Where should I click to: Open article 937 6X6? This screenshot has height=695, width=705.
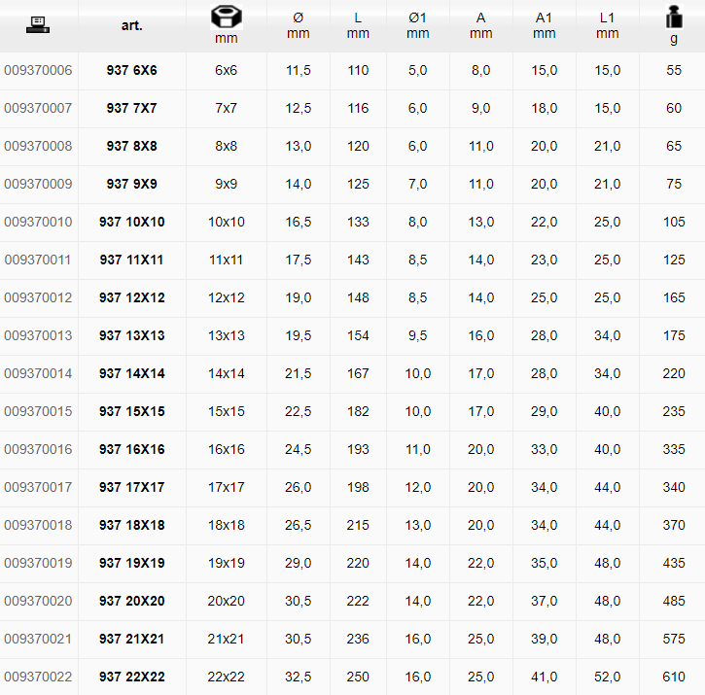(131, 70)
